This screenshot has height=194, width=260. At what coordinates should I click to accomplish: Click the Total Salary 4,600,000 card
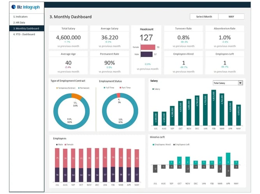coord(68,37)
